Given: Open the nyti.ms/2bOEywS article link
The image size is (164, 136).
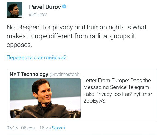Looking at the screenshot, I should click(x=118, y=97).
